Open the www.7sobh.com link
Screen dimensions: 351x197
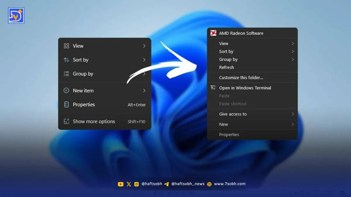point(230,184)
